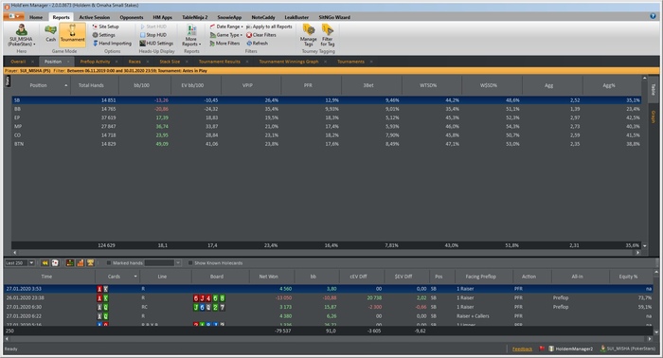Screen dimensions: 663x358
Task: Click the HoldemManager2 status bar entry
Action: click(x=571, y=349)
